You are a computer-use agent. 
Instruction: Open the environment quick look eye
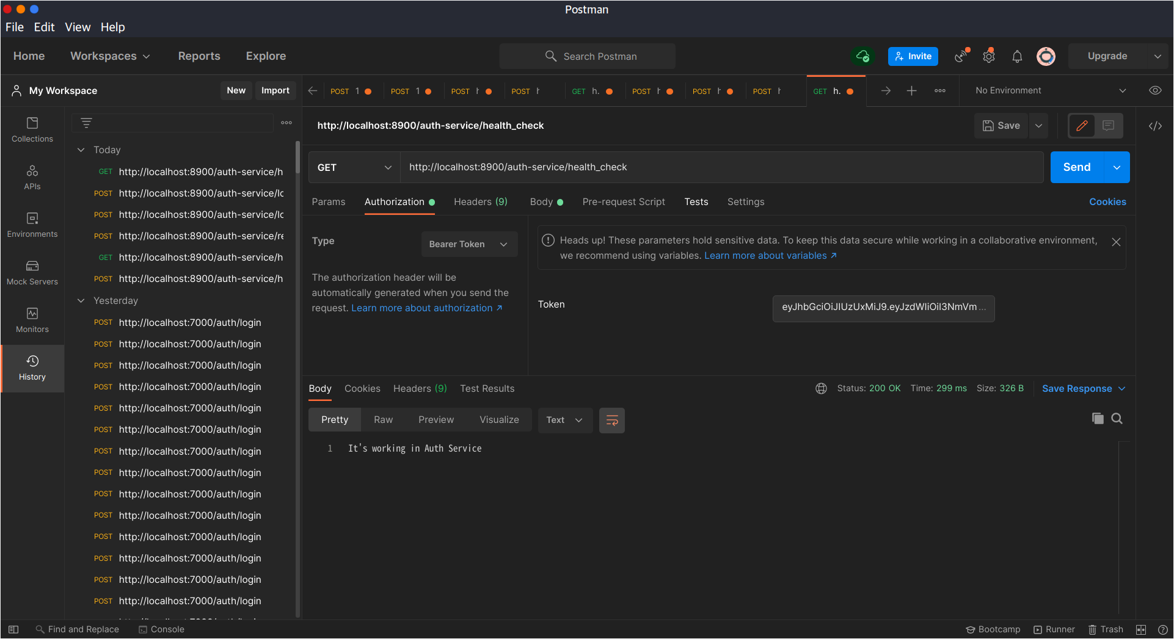(1155, 90)
